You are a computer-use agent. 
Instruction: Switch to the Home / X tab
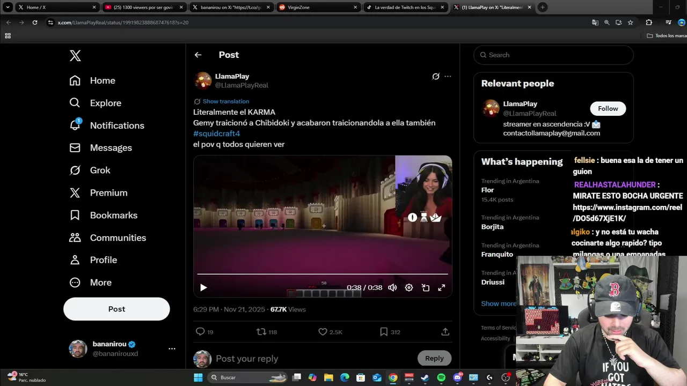click(57, 8)
